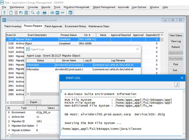Image resolution: width=189 pixels, height=140 pixels.
Task: Open the File menu
Action: click(x=4, y=7)
